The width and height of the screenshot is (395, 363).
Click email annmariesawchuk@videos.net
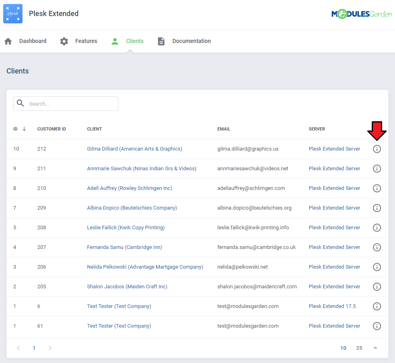pyautogui.click(x=253, y=169)
